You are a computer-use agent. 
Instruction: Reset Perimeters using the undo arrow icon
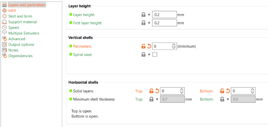pos(149,46)
